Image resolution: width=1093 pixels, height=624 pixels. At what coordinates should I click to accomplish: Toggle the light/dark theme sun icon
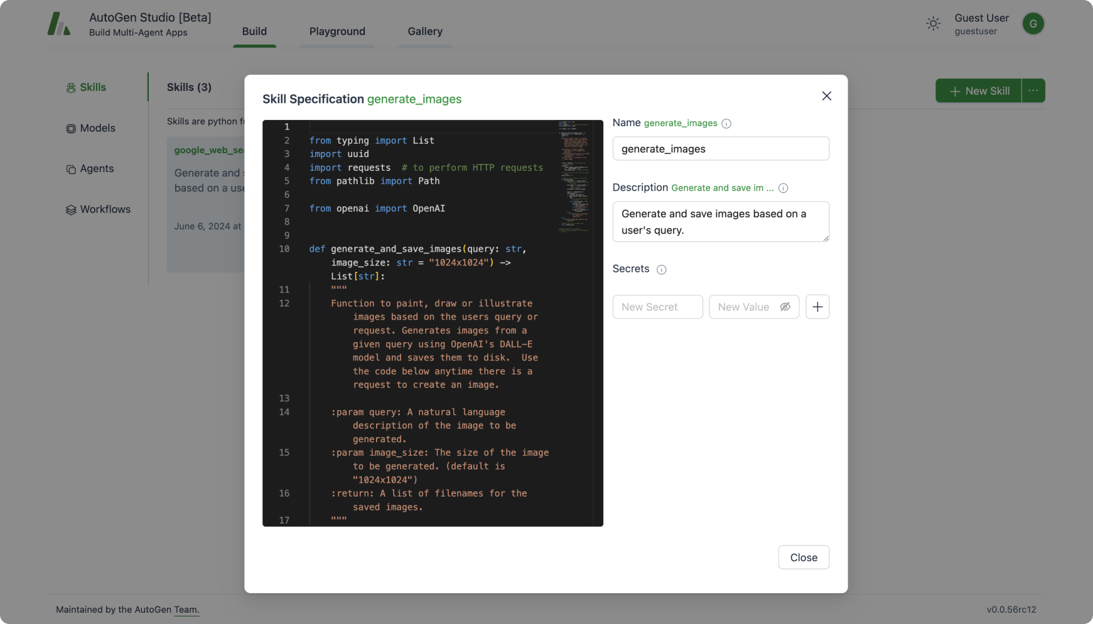pos(933,24)
